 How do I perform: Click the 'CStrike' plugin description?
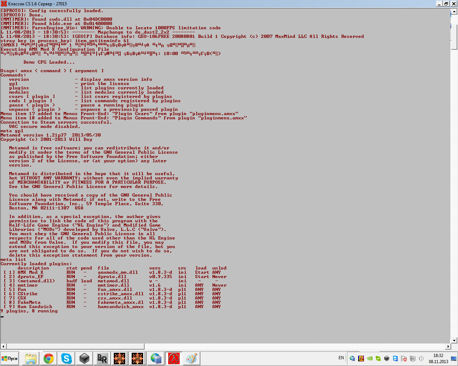point(28,294)
